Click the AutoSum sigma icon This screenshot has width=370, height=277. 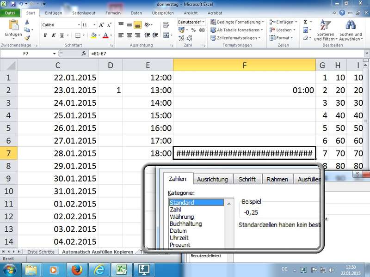click(x=305, y=22)
